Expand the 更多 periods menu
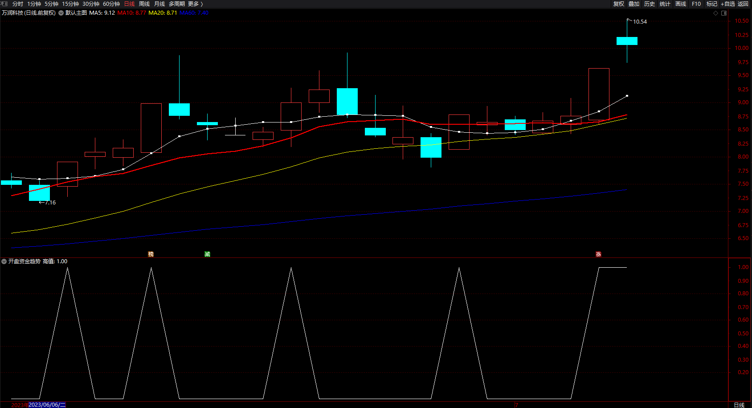 (195, 4)
